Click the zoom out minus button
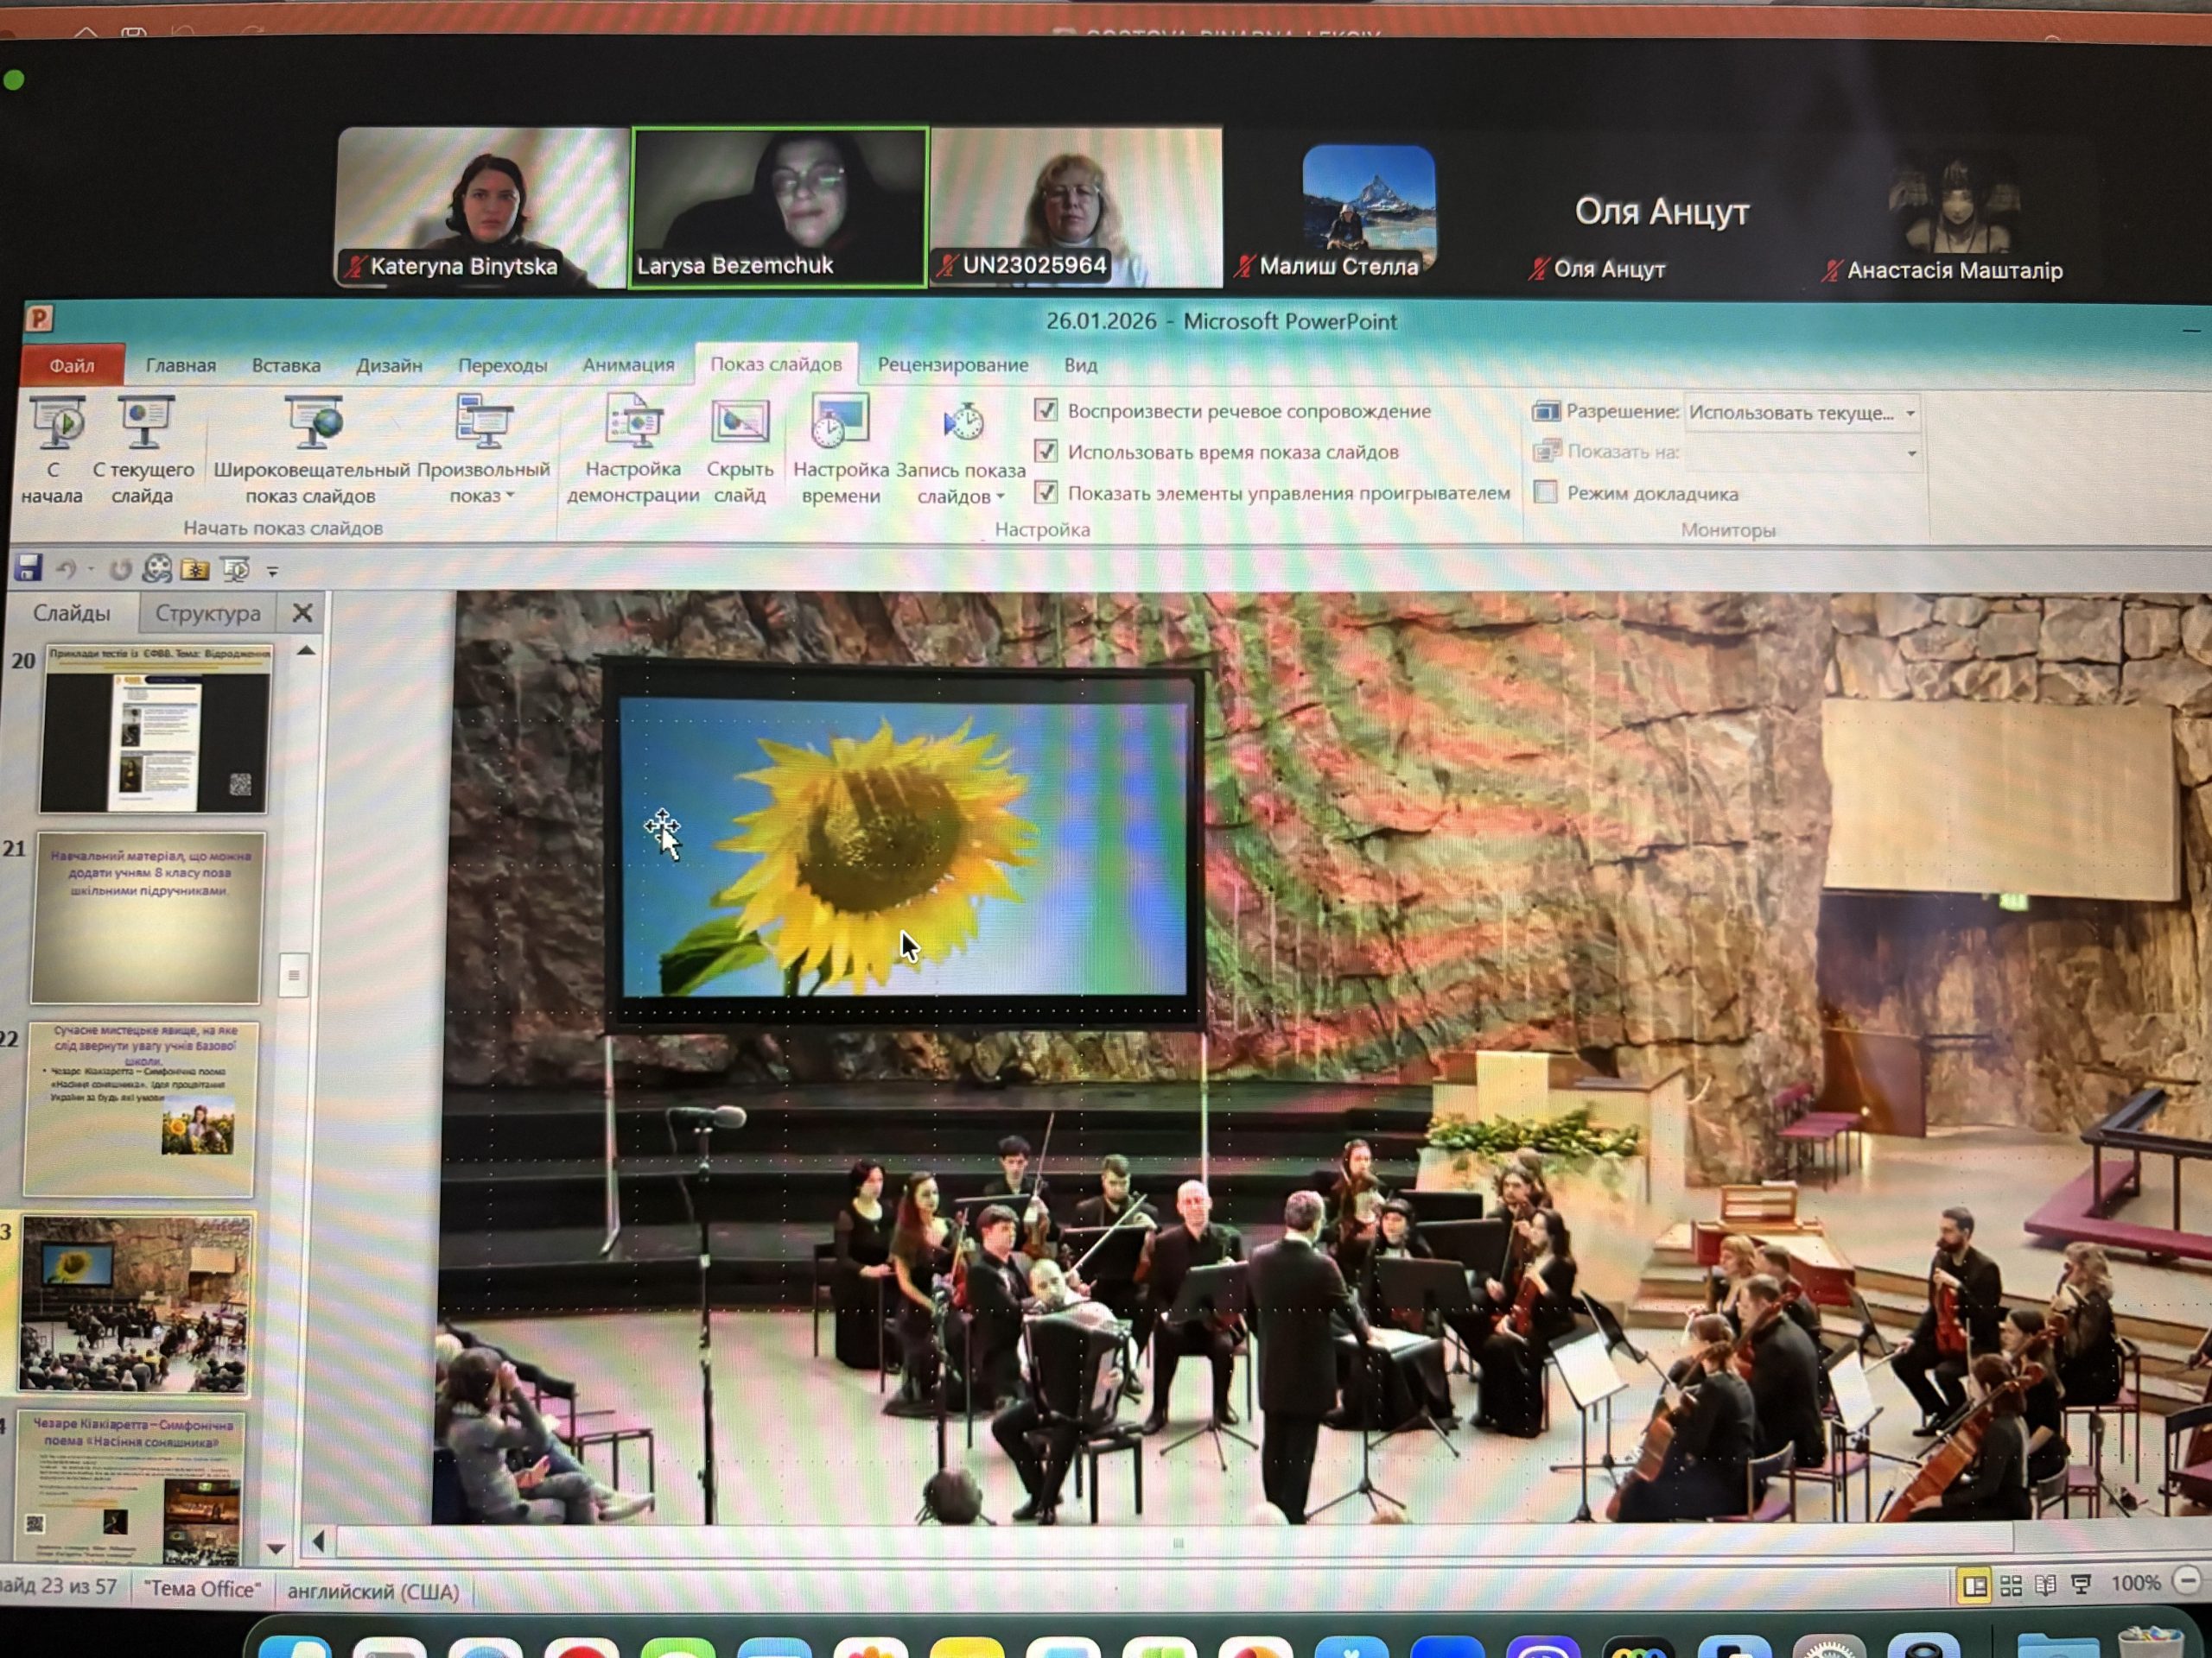This screenshot has width=2212, height=1658. tap(2187, 1581)
